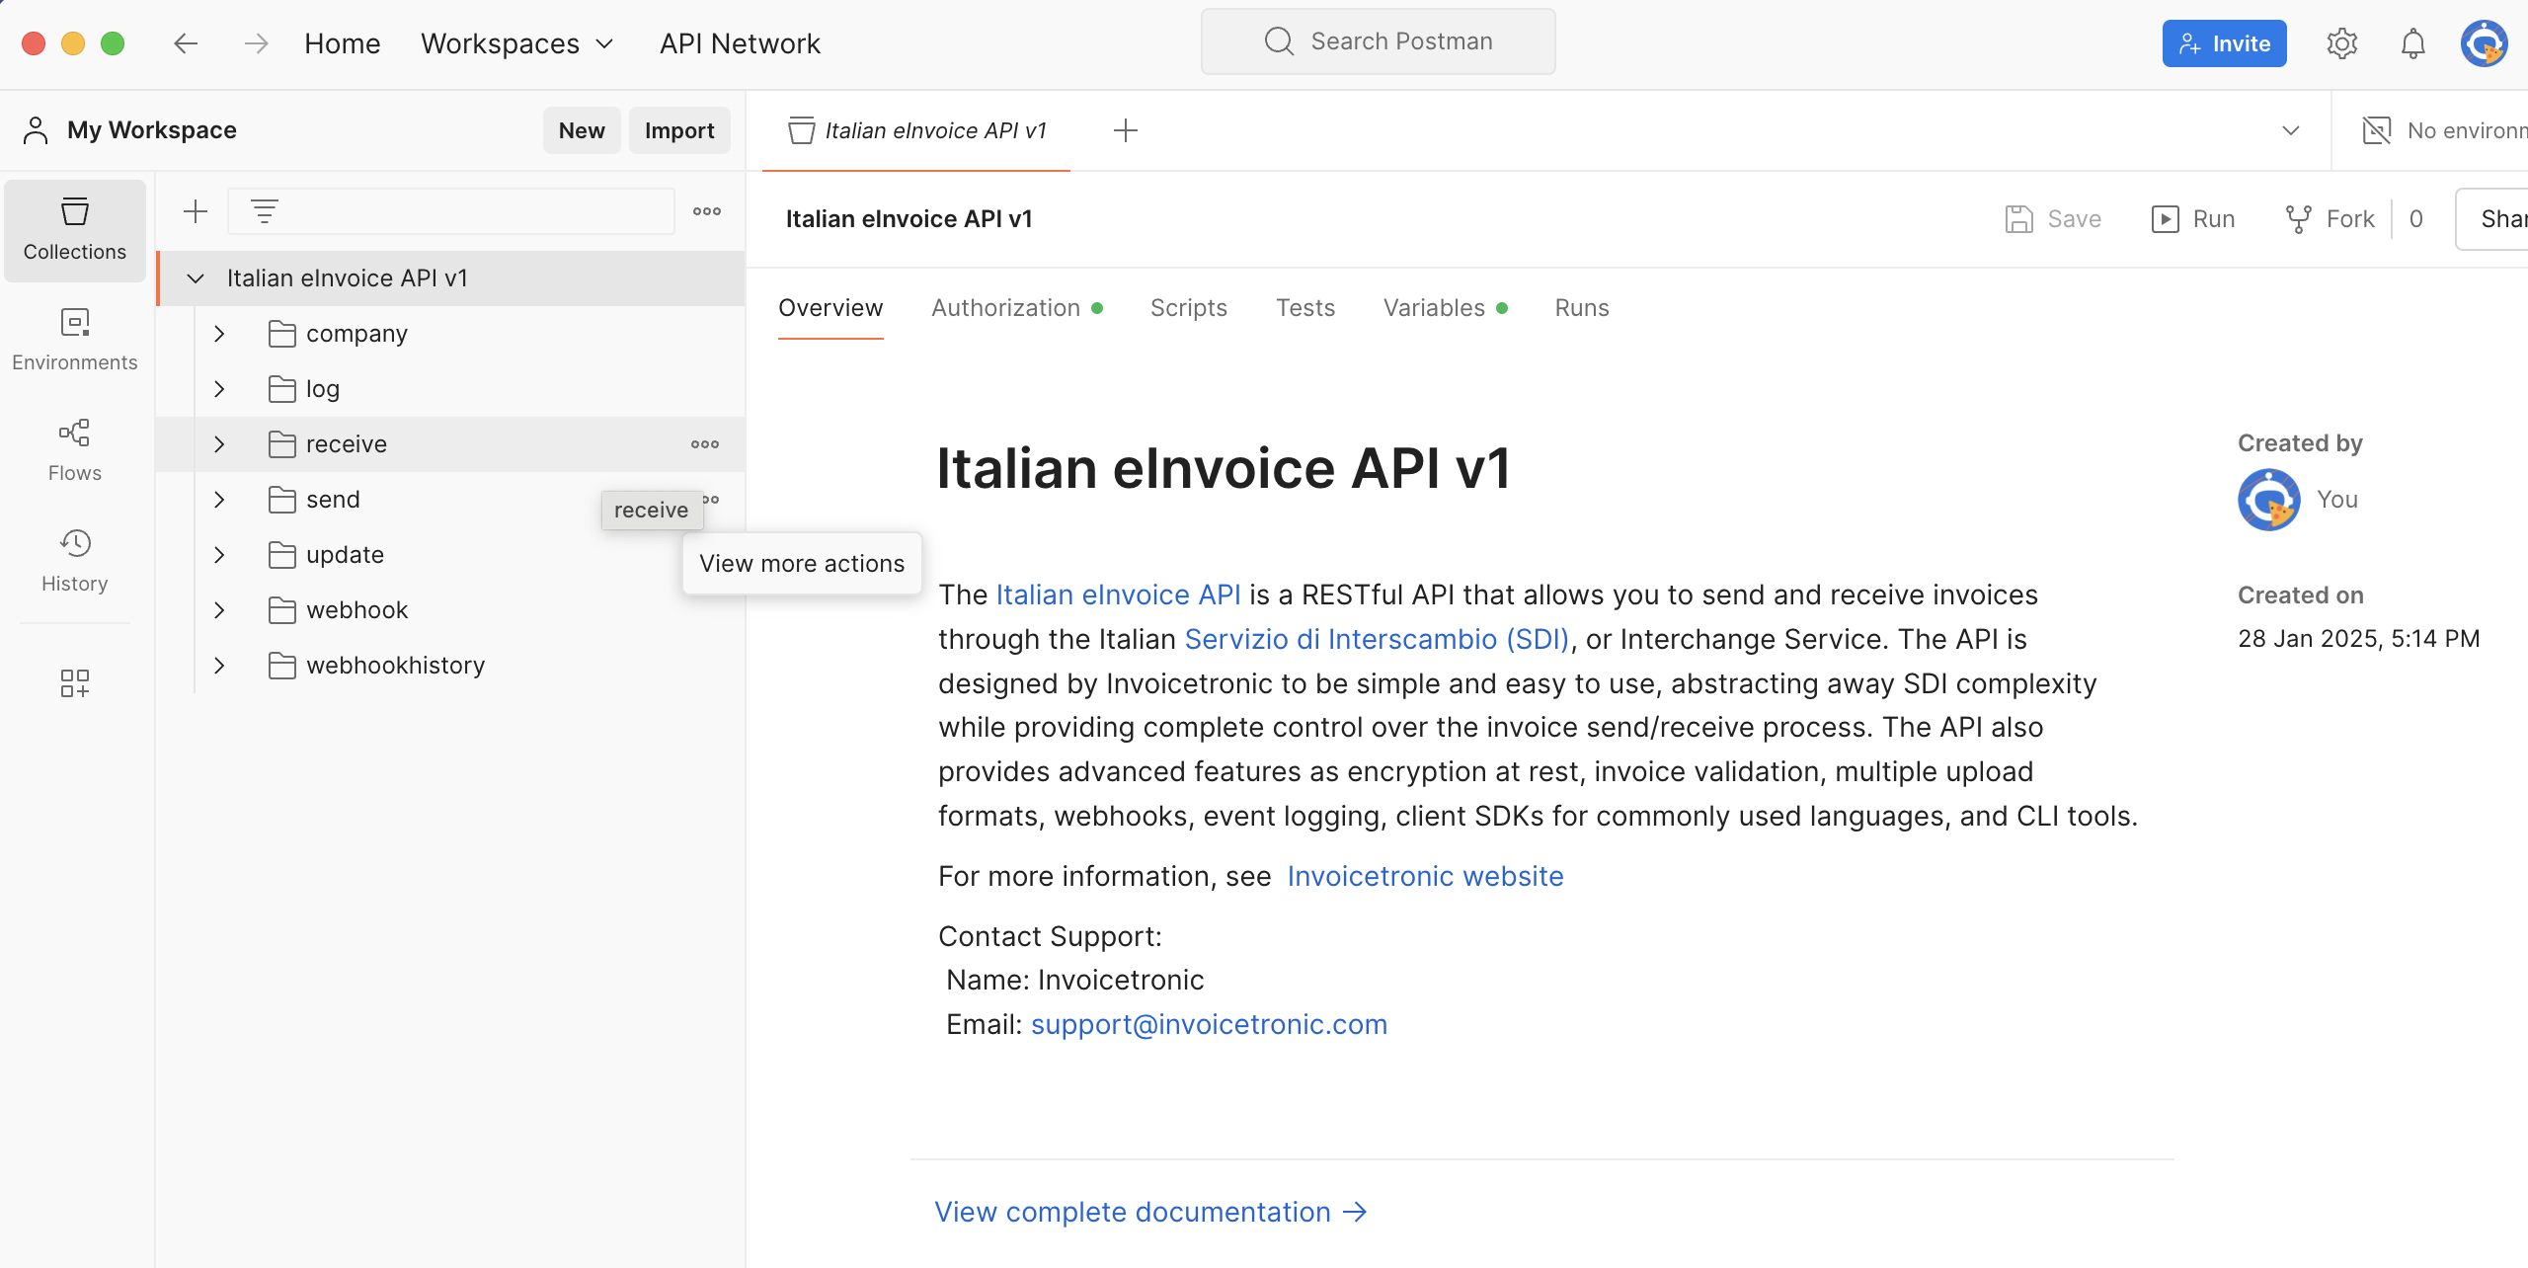Expand the company folder

click(x=219, y=334)
